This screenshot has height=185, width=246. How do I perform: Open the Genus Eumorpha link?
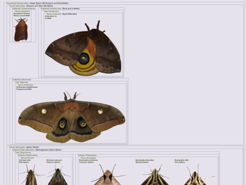tap(88, 158)
